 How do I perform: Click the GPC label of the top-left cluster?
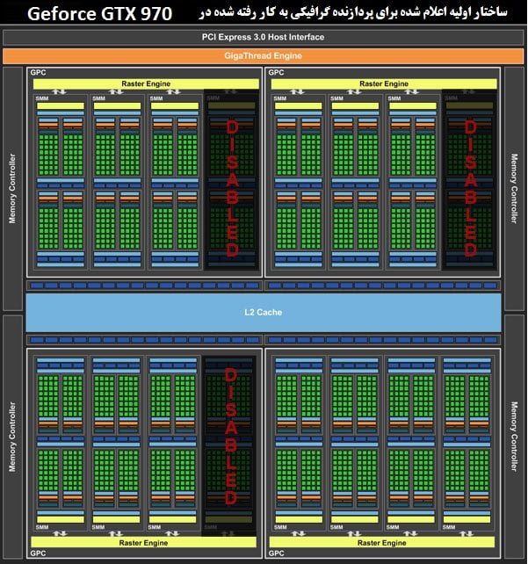(x=37, y=72)
